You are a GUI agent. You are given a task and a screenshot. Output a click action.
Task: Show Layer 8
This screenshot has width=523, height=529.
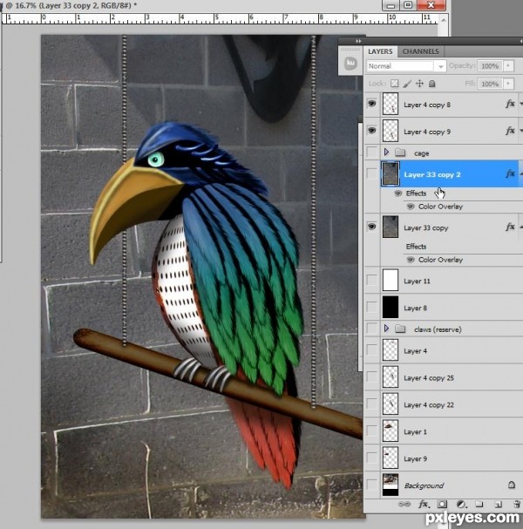point(372,307)
